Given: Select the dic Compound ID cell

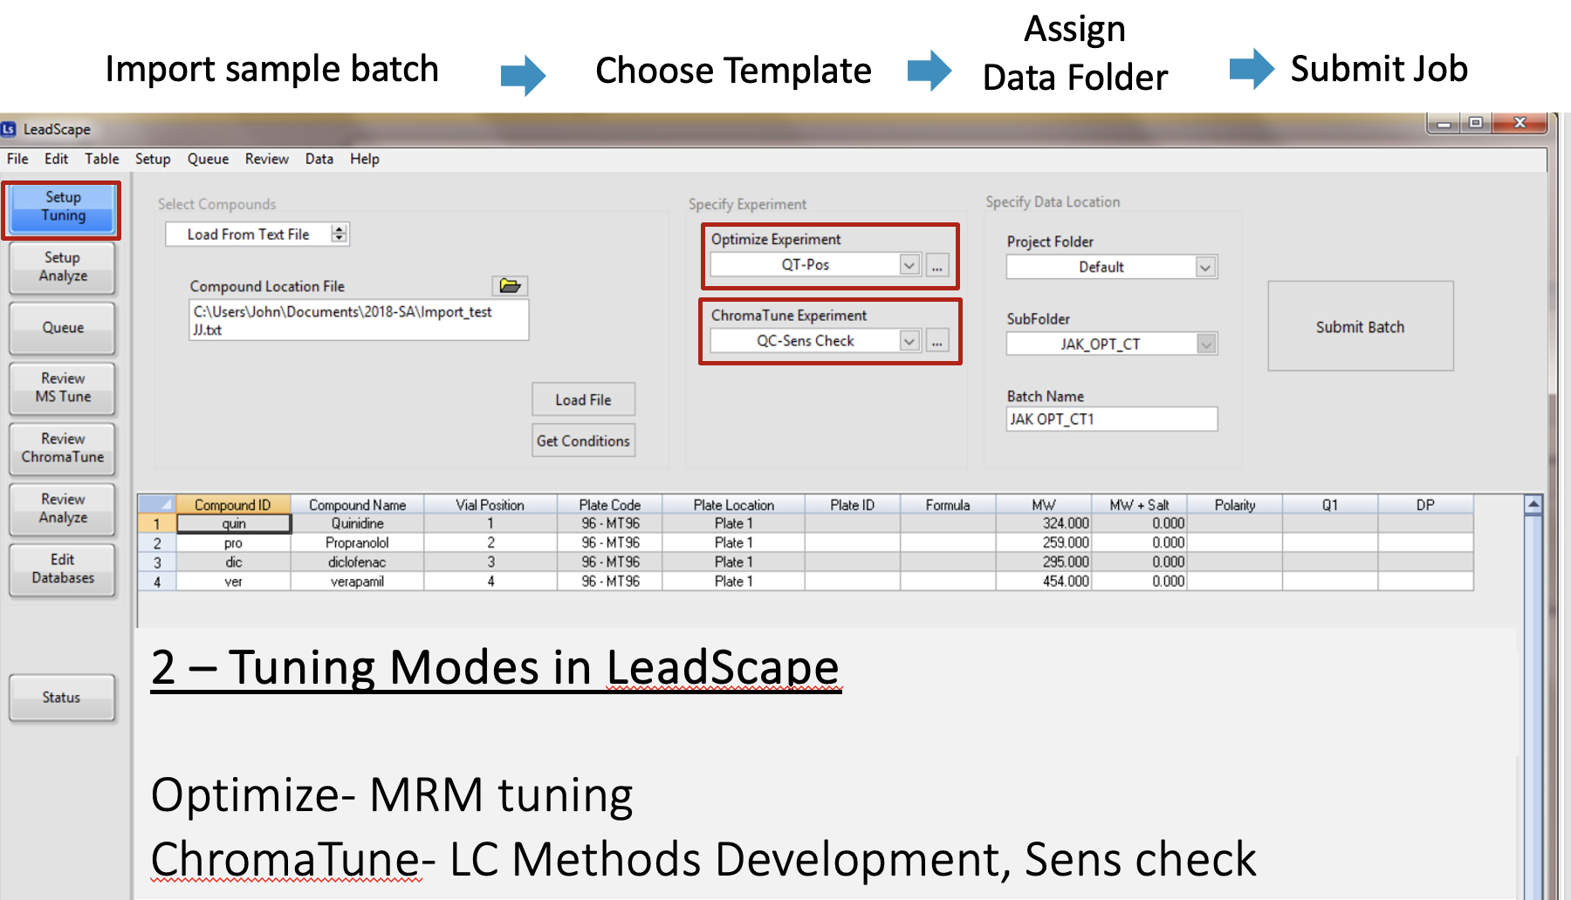Looking at the screenshot, I should (234, 562).
